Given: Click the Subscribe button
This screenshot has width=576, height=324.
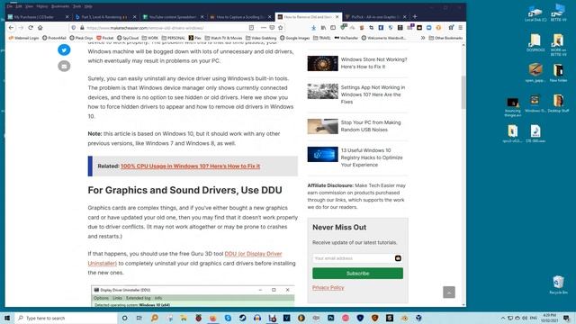Looking at the screenshot, I should click(358, 274).
